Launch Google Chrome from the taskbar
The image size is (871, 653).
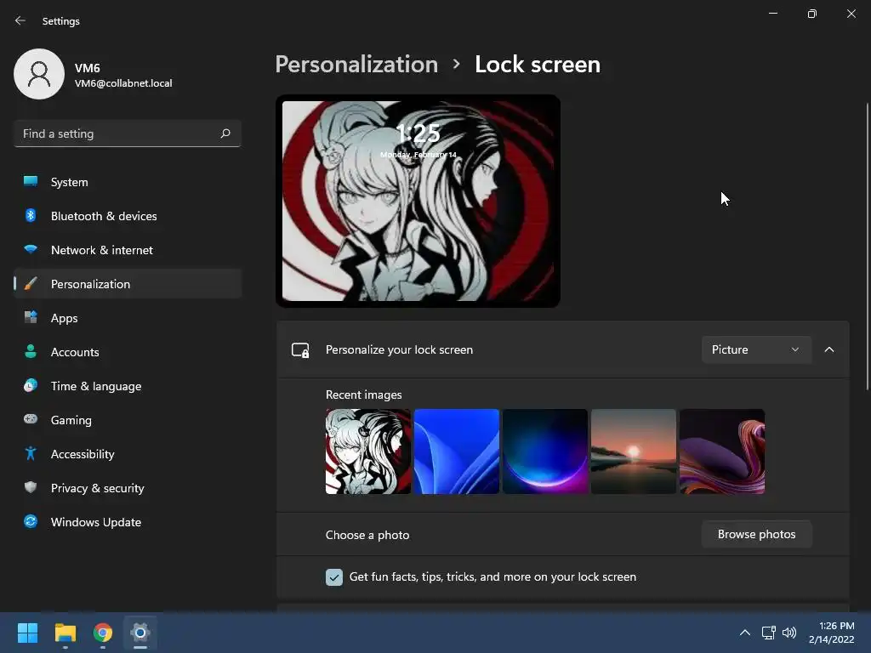(x=103, y=633)
